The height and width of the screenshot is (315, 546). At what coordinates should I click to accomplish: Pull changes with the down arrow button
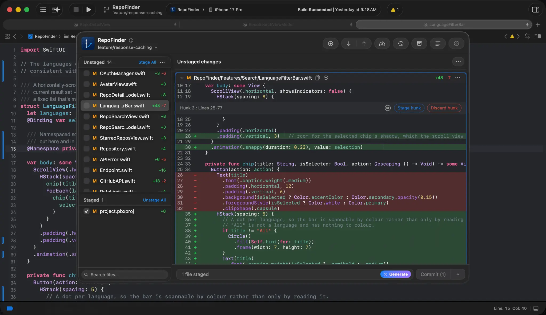tap(349, 44)
